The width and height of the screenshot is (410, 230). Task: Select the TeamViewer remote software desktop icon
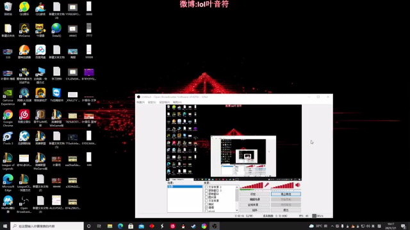pyautogui.click(x=56, y=95)
